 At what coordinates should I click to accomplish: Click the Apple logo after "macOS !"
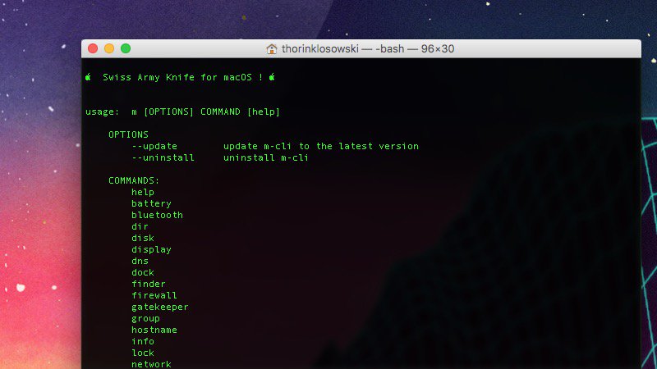click(x=272, y=77)
